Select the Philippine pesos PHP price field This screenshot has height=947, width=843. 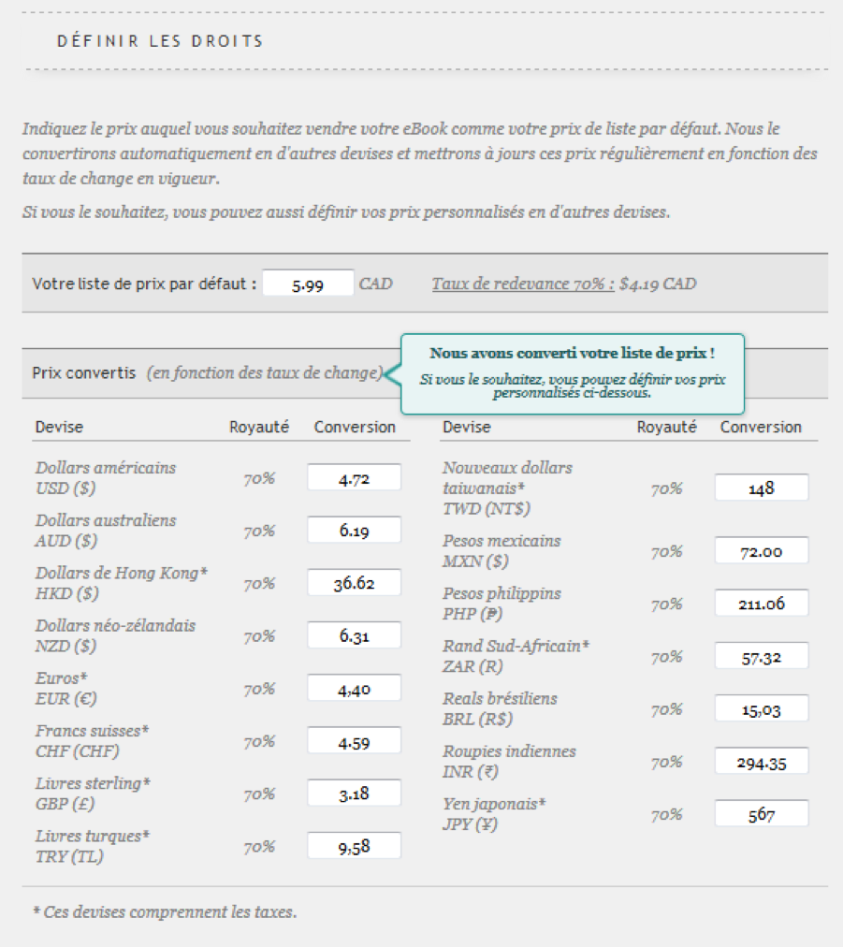point(762,604)
